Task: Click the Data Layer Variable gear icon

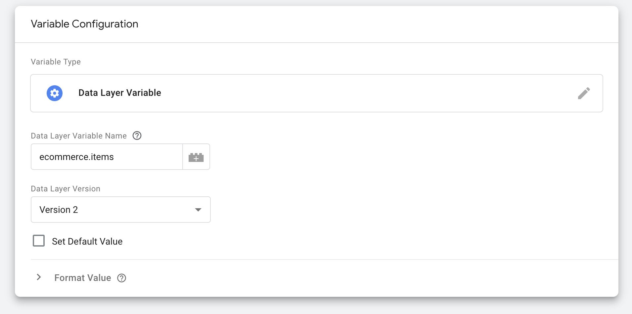Action: click(54, 93)
